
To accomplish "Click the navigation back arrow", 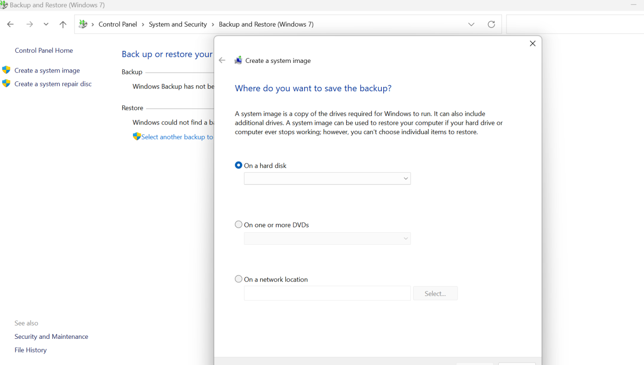I will (x=10, y=24).
